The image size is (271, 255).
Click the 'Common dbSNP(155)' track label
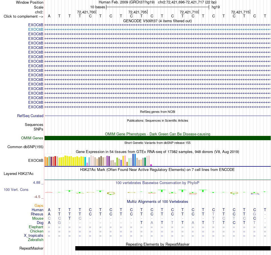pyautogui.click(x=25, y=147)
